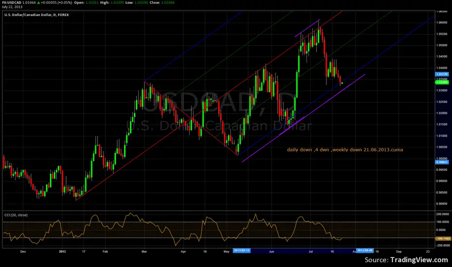Viewport: 452px width, 267px height.
Task: Click the Sep time axis label
Action: [x=399, y=251]
